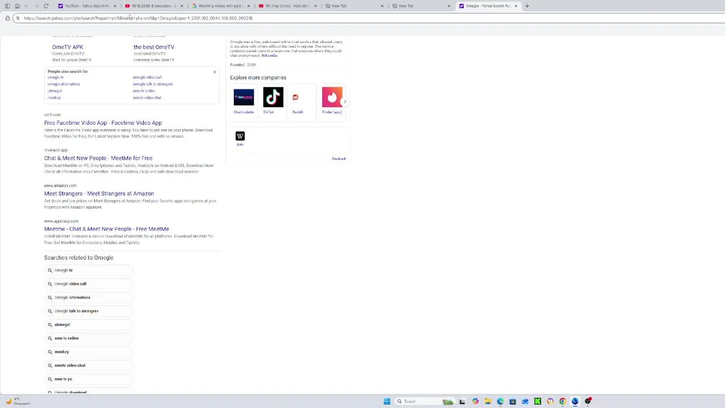
Task: Reload the page with the refresh icon
Action: point(46,6)
